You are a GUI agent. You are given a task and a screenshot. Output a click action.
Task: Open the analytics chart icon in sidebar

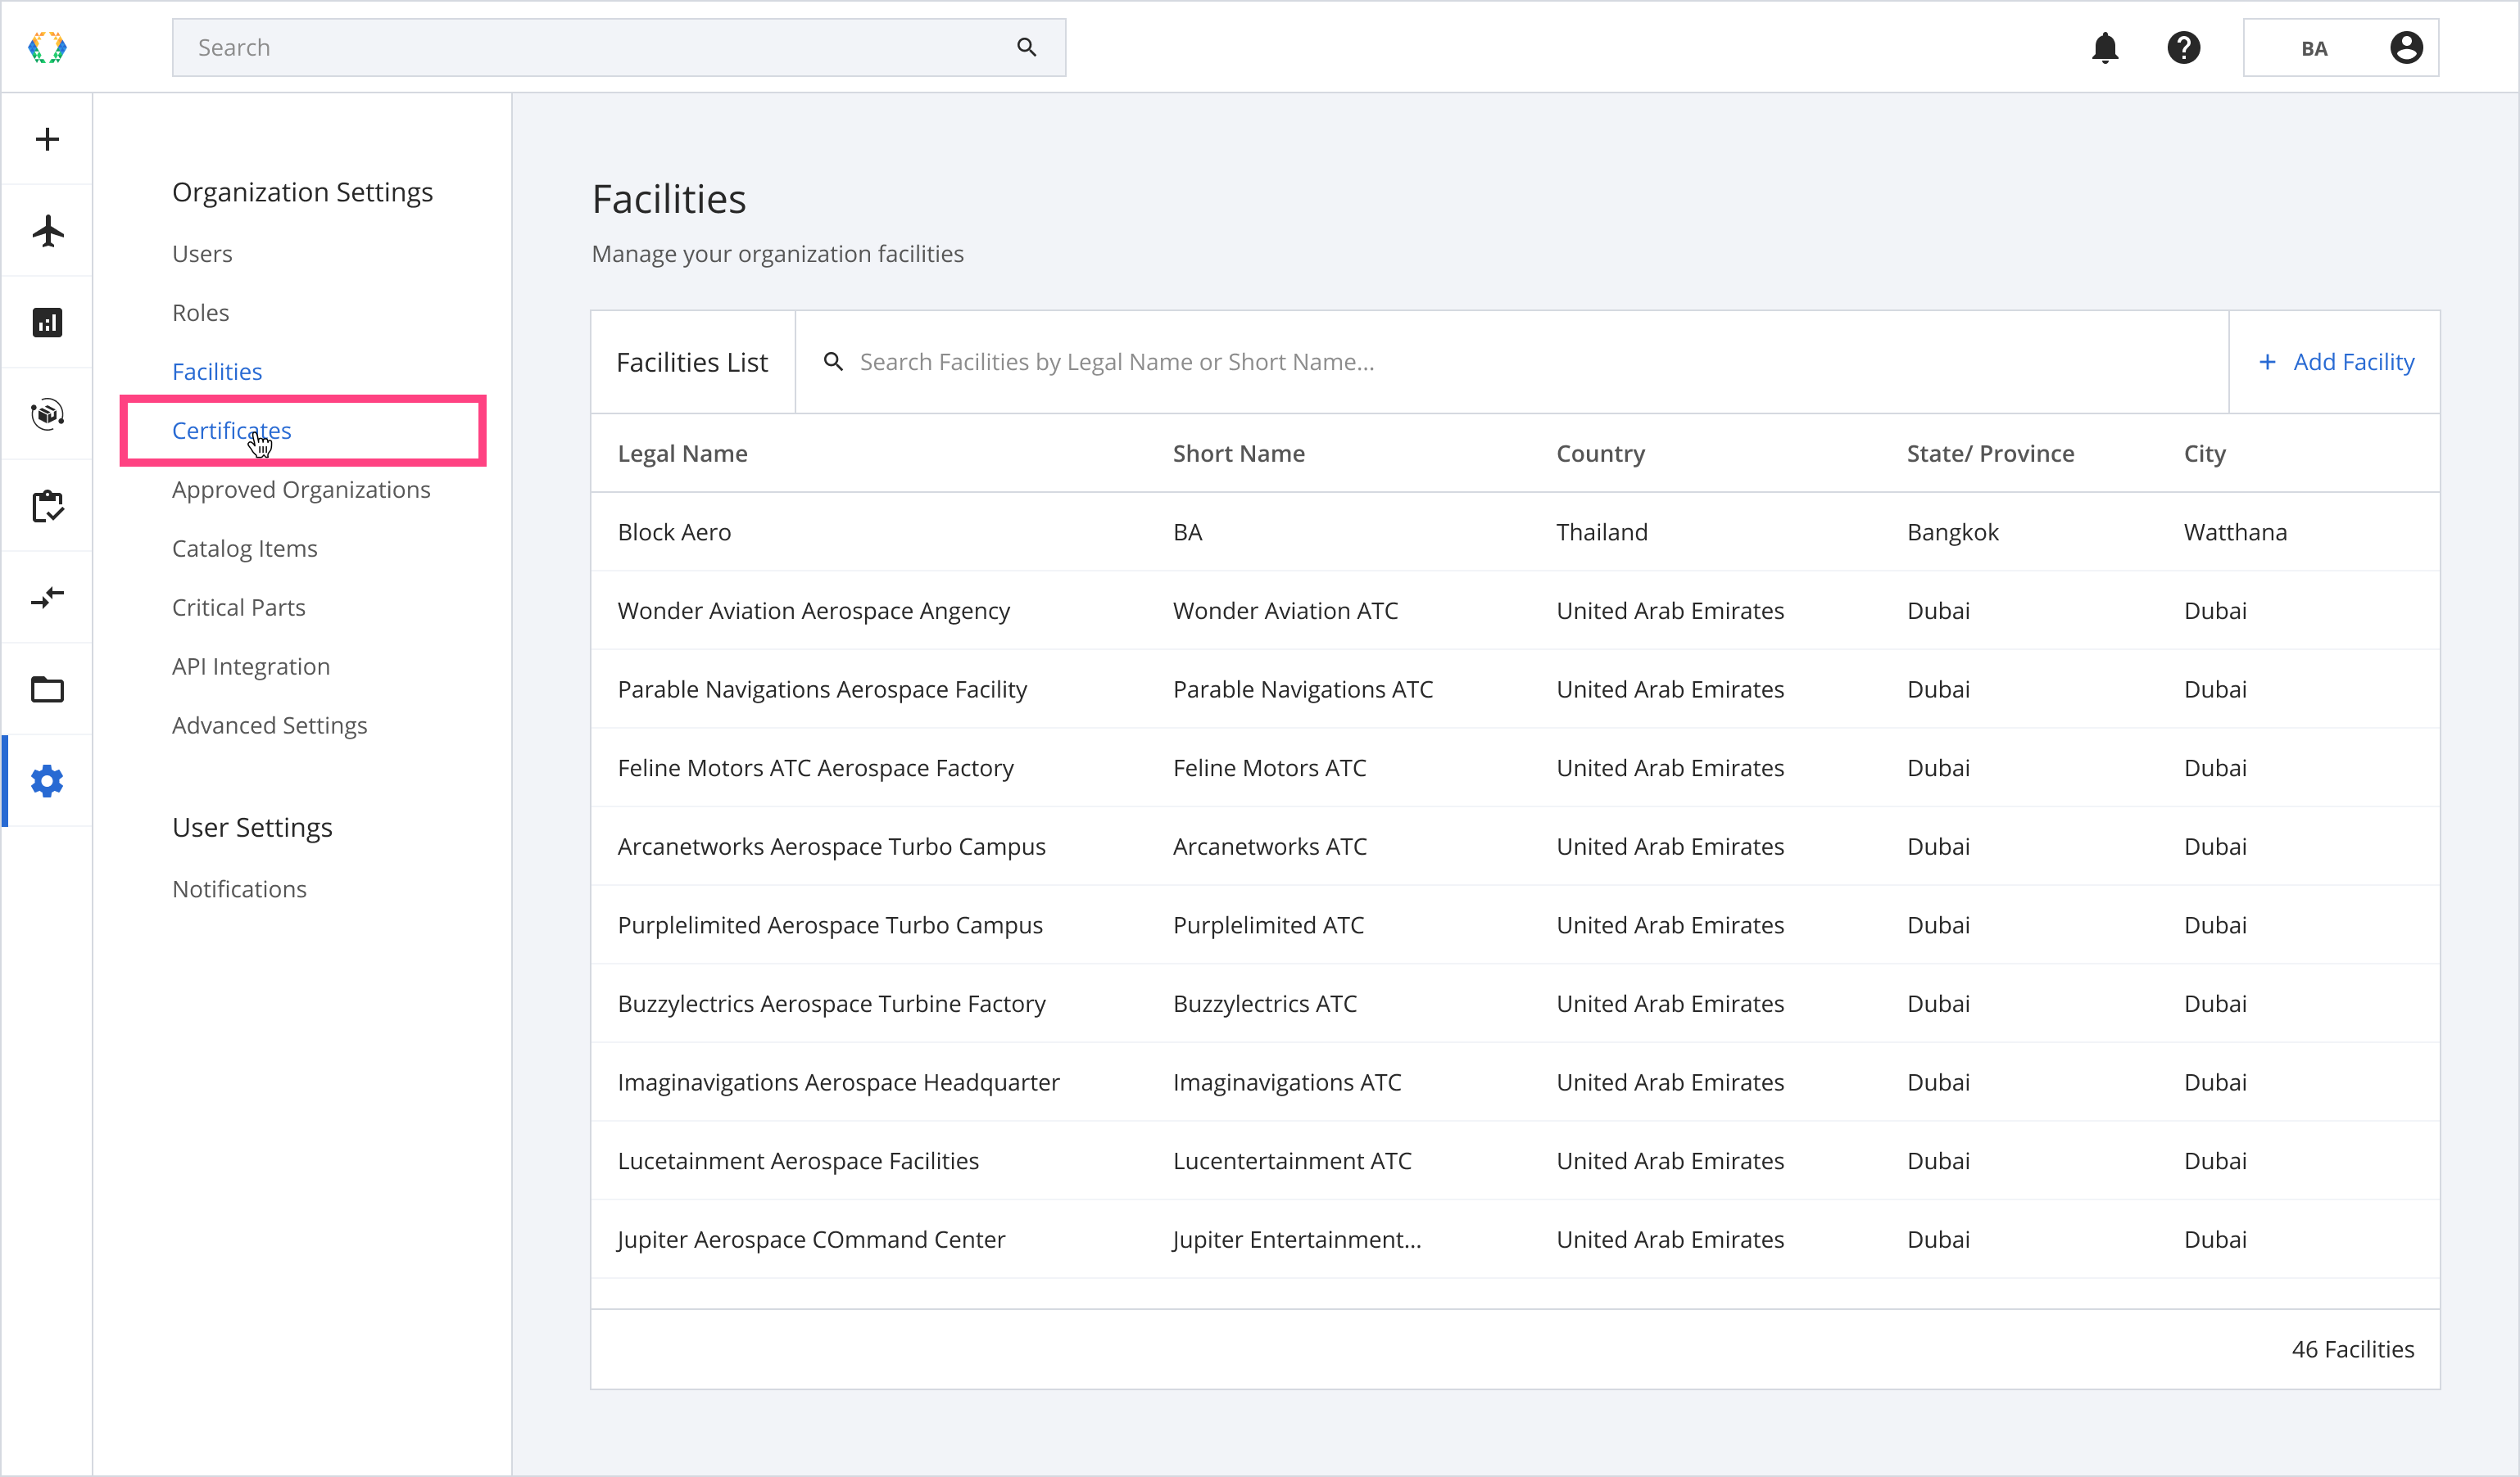coord(47,322)
